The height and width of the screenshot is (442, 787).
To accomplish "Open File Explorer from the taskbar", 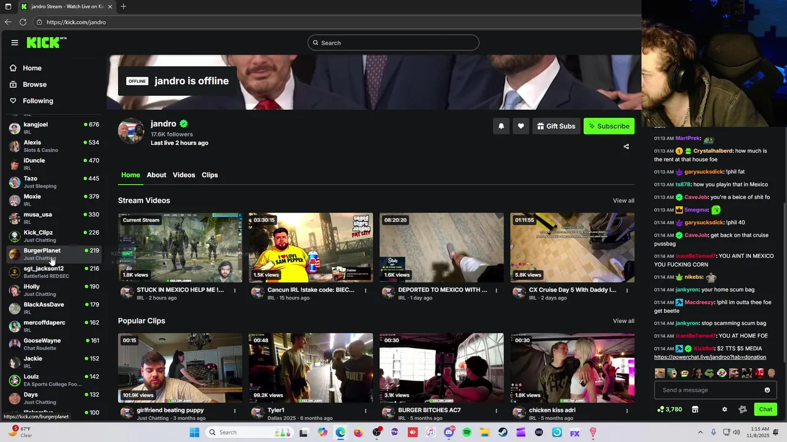I will (484, 432).
